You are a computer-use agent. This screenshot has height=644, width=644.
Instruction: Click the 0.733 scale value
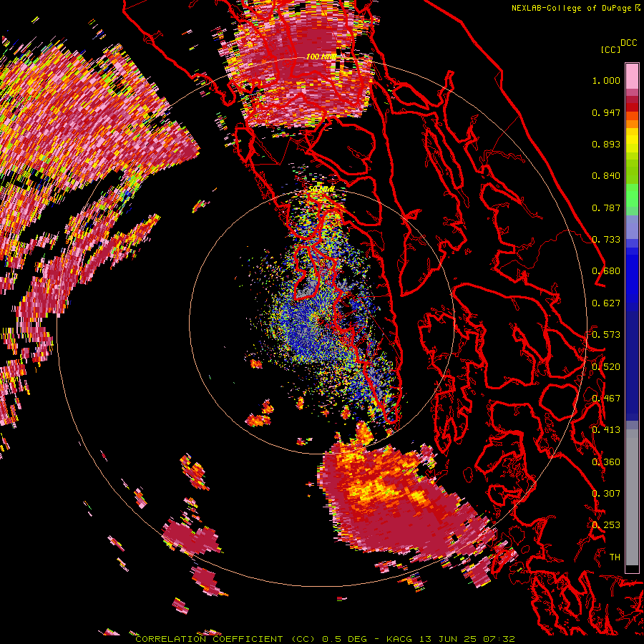(606, 240)
